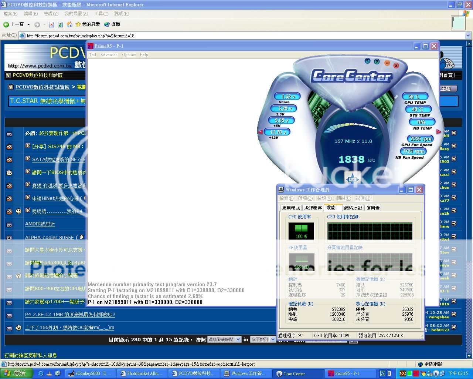The height and width of the screenshot is (379, 473).
Task: Click the CoreCenter help question-mark icon
Action: point(377,61)
